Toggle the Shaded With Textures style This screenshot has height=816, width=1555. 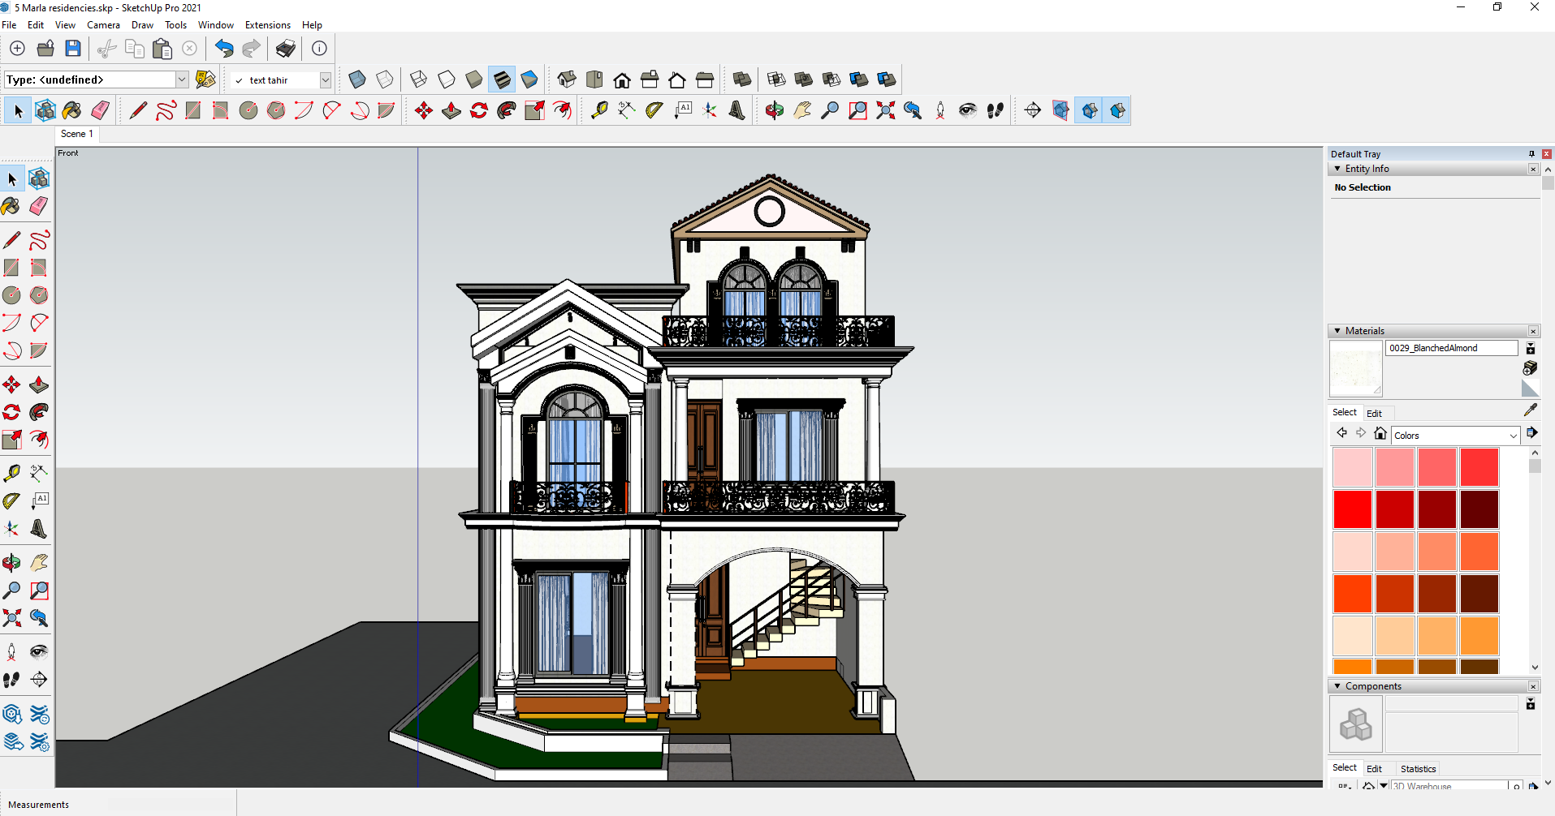[502, 79]
